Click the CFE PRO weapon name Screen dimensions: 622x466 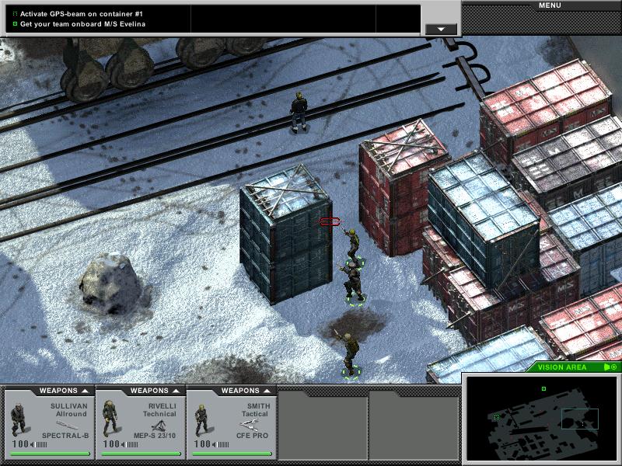point(252,436)
